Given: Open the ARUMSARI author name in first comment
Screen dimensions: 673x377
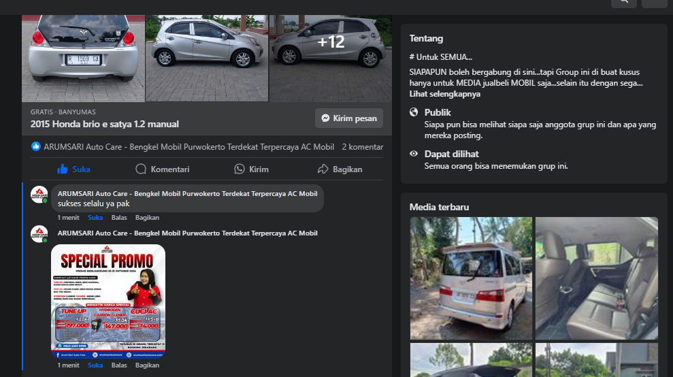Looking at the screenshot, I should point(188,194).
